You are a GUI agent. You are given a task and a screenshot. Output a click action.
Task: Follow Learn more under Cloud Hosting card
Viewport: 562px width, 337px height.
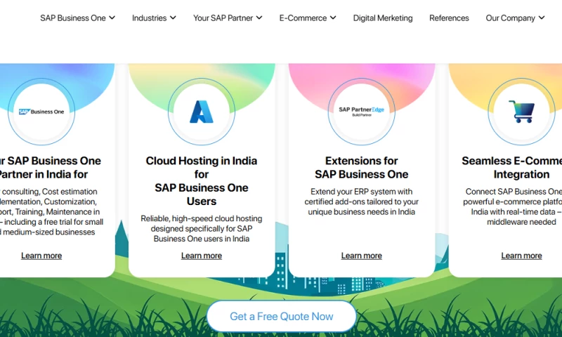point(201,256)
